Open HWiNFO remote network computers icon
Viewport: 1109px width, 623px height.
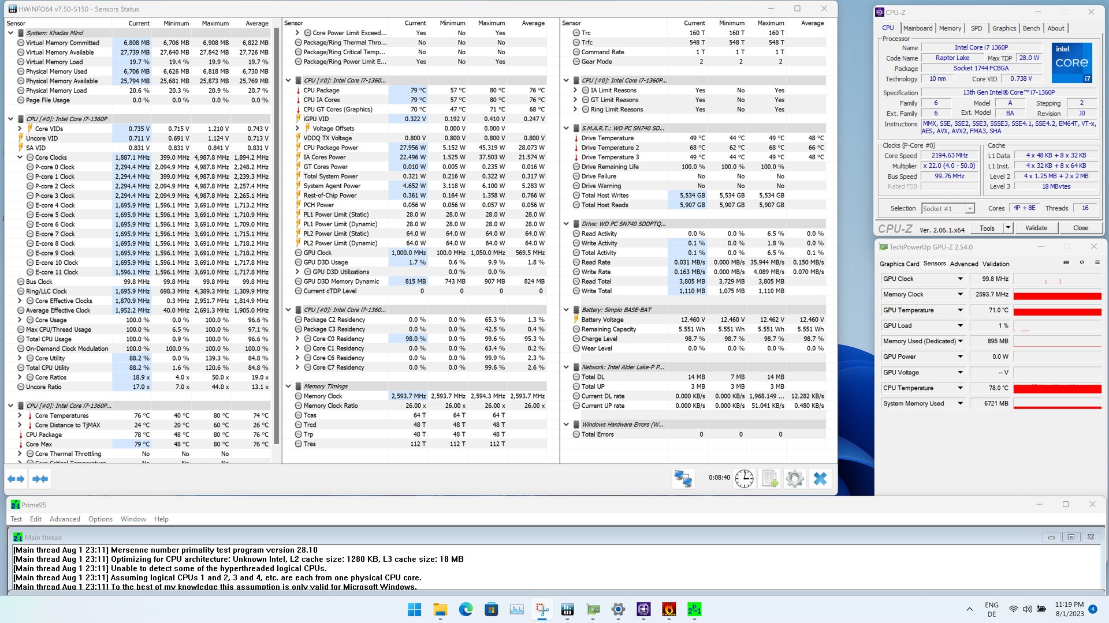(x=683, y=478)
